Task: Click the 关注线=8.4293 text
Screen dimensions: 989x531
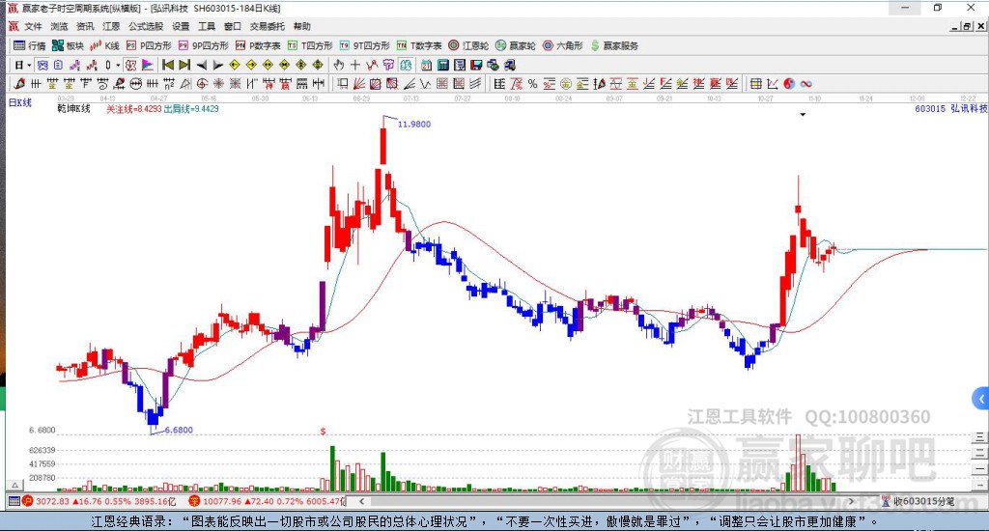Action: click(x=133, y=108)
